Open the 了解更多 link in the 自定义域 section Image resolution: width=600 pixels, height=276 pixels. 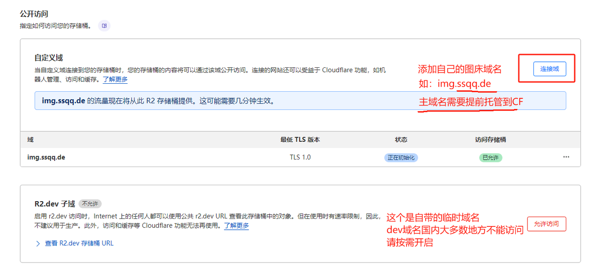[x=115, y=79]
